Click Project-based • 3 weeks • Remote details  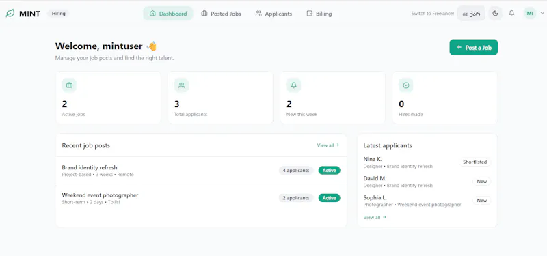click(98, 175)
